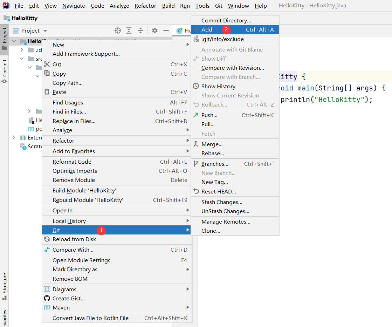392x327 pixels.
Task: Click Convert Java File to Kotlin File
Action: 117,318
